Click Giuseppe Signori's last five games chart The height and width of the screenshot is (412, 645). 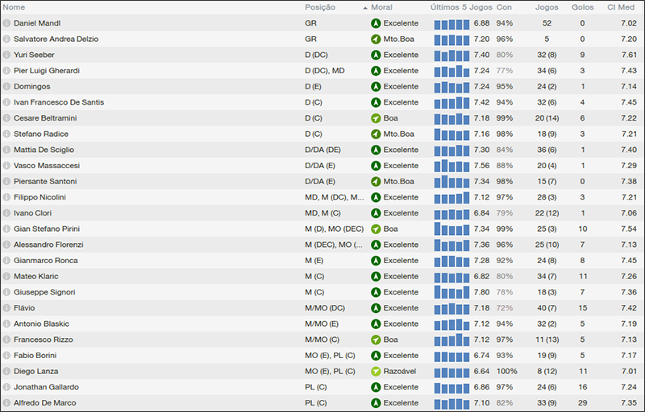[x=451, y=292]
